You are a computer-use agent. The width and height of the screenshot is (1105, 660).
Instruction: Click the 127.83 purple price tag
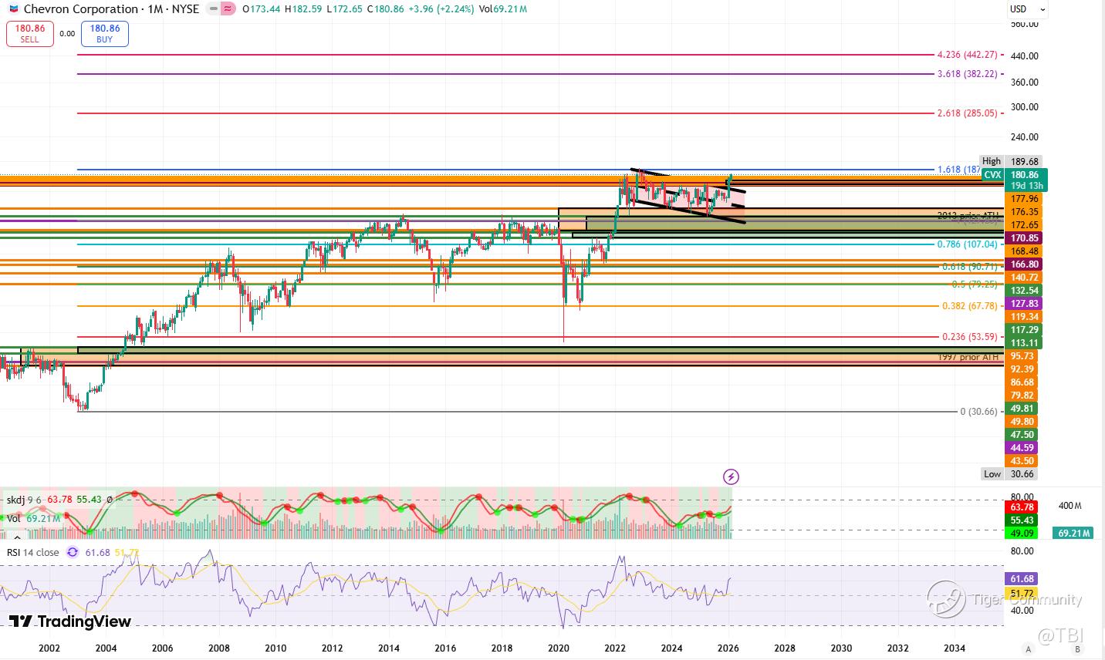[x=1024, y=304]
